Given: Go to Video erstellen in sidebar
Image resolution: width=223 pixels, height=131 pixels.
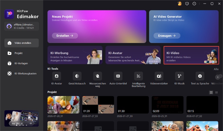Looking at the screenshot, I should point(22,43).
